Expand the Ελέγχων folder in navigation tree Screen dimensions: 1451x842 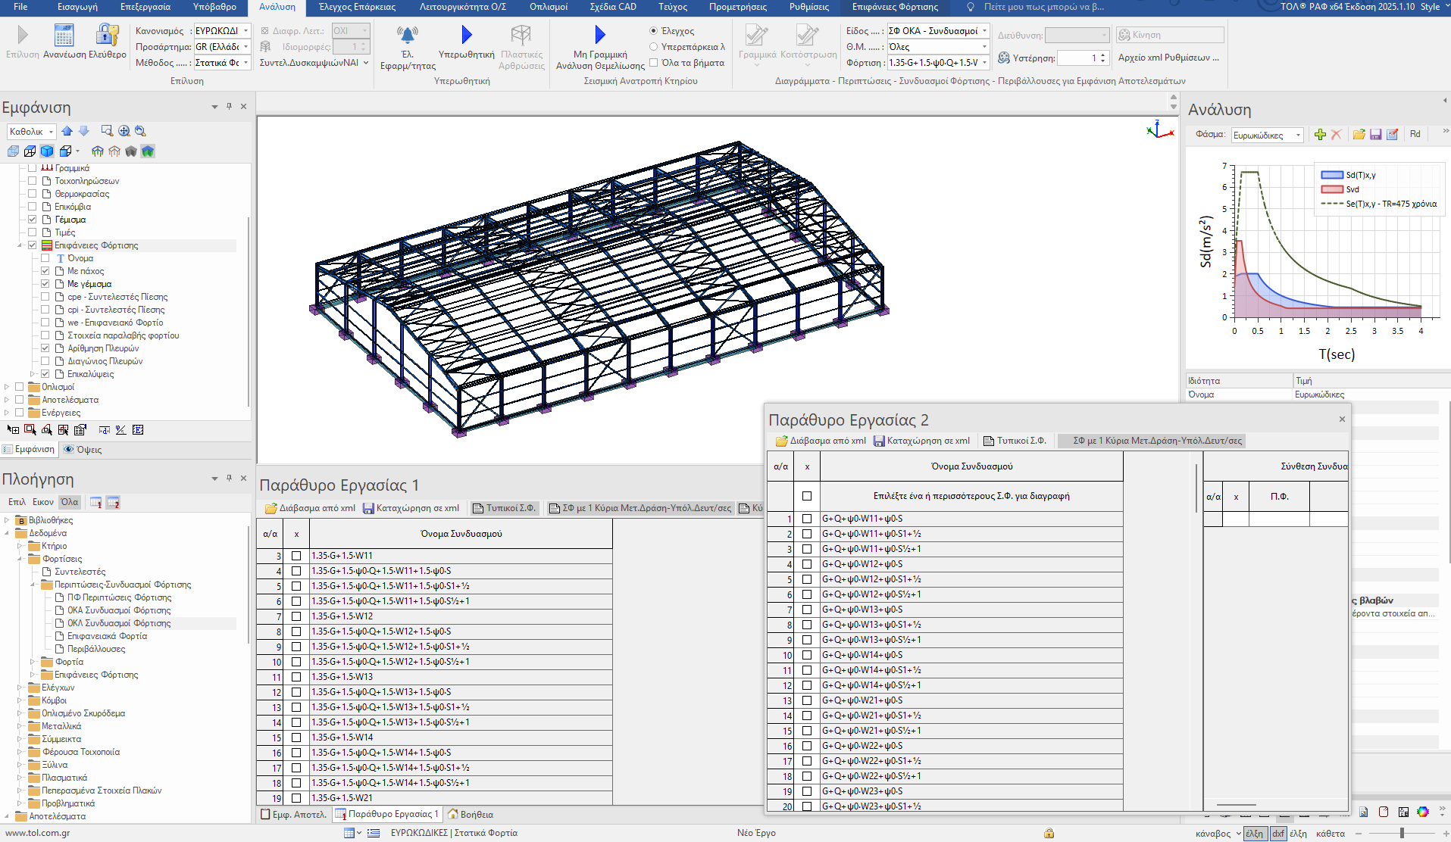click(x=20, y=688)
